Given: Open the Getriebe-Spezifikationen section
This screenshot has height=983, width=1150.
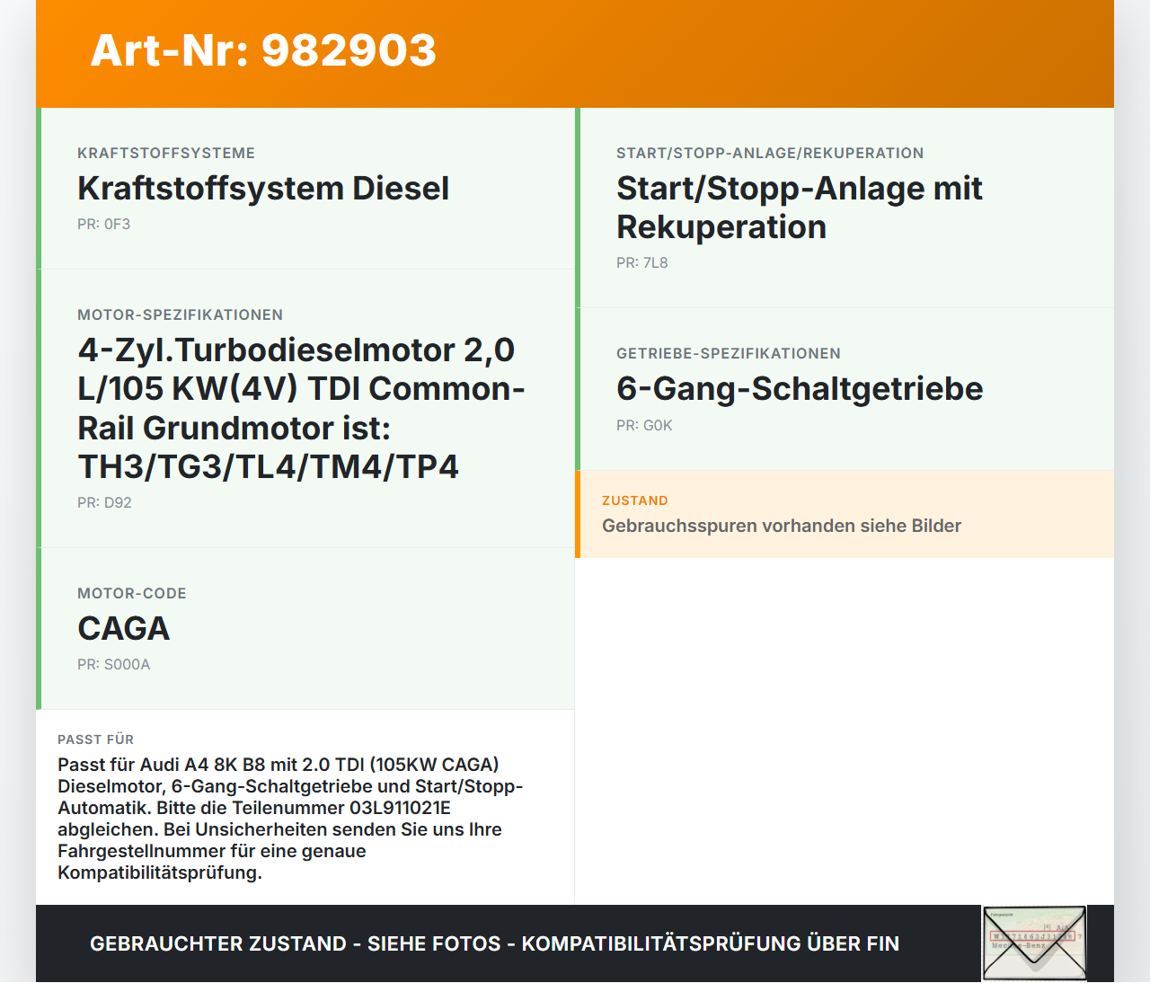Looking at the screenshot, I should pyautogui.click(x=729, y=353).
